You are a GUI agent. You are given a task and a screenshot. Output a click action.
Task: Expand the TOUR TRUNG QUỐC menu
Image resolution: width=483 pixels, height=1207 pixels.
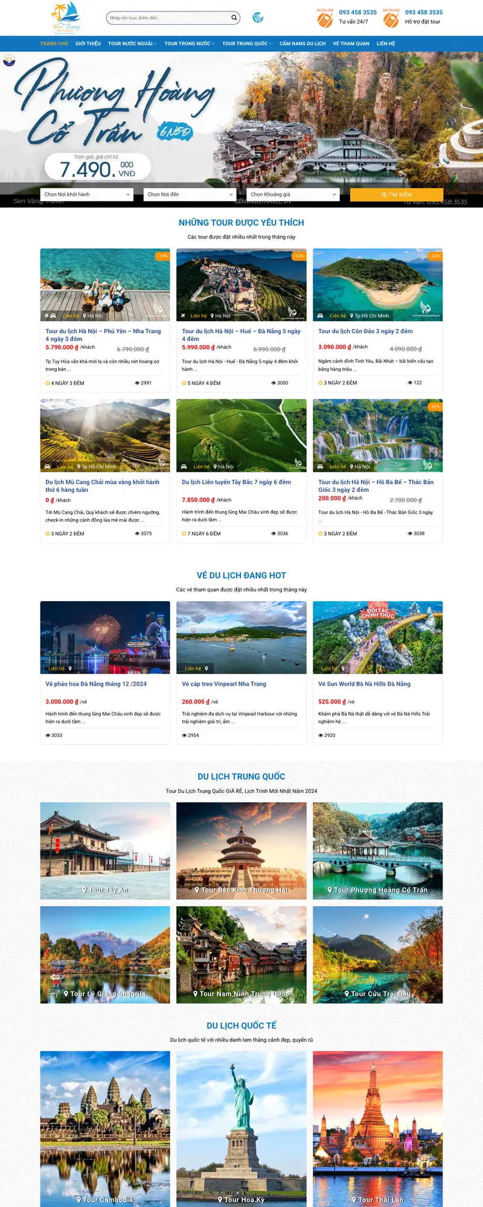[247, 43]
